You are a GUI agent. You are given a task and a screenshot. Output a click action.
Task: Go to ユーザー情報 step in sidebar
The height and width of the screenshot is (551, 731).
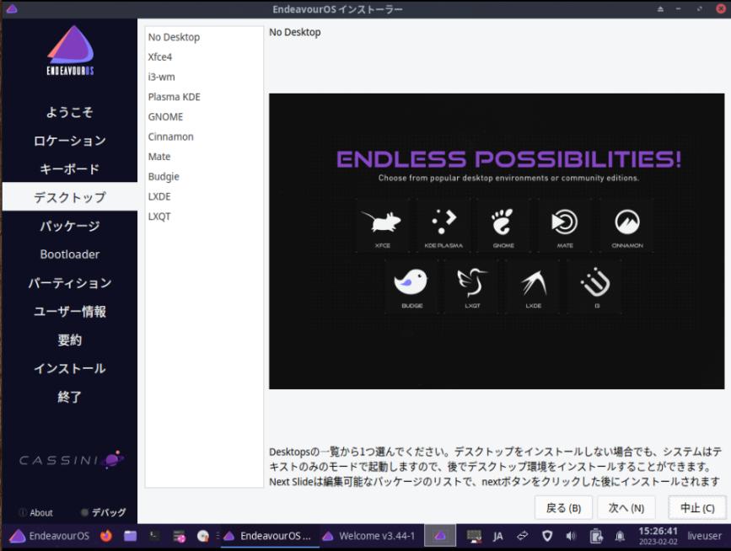click(x=70, y=311)
